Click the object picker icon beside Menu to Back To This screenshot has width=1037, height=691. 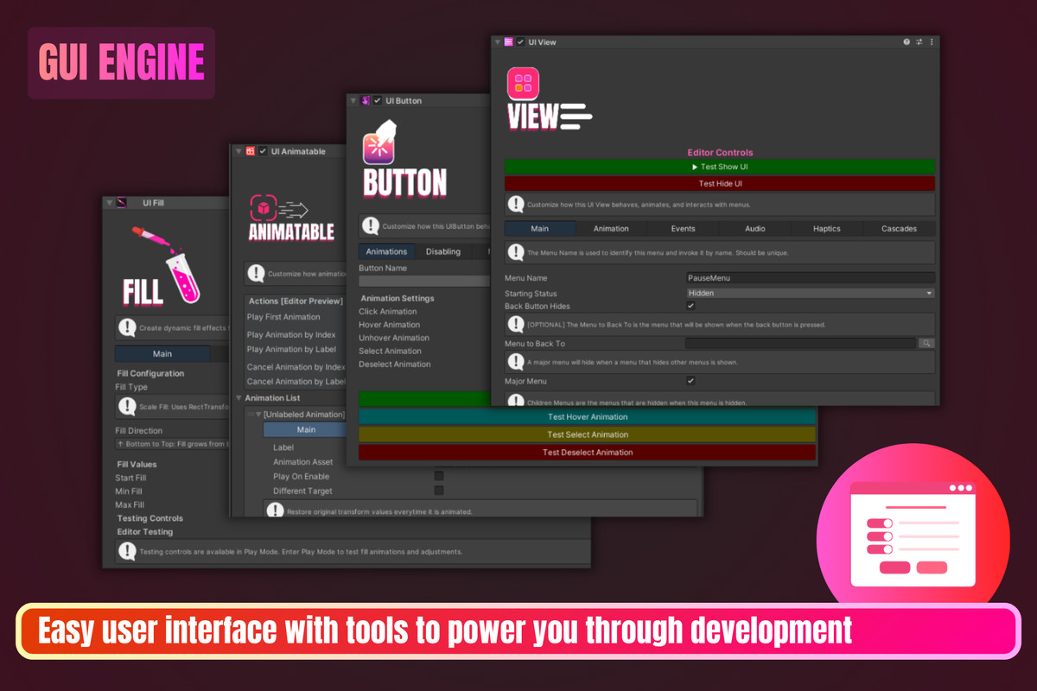[x=926, y=344]
